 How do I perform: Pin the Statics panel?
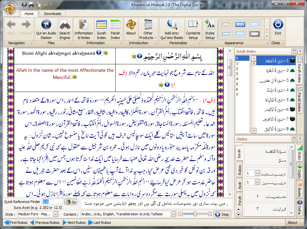pyautogui.click(x=300, y=139)
